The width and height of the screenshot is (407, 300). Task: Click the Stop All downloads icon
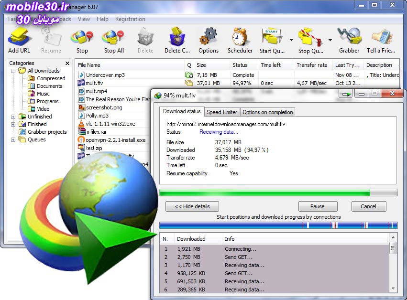click(113, 38)
